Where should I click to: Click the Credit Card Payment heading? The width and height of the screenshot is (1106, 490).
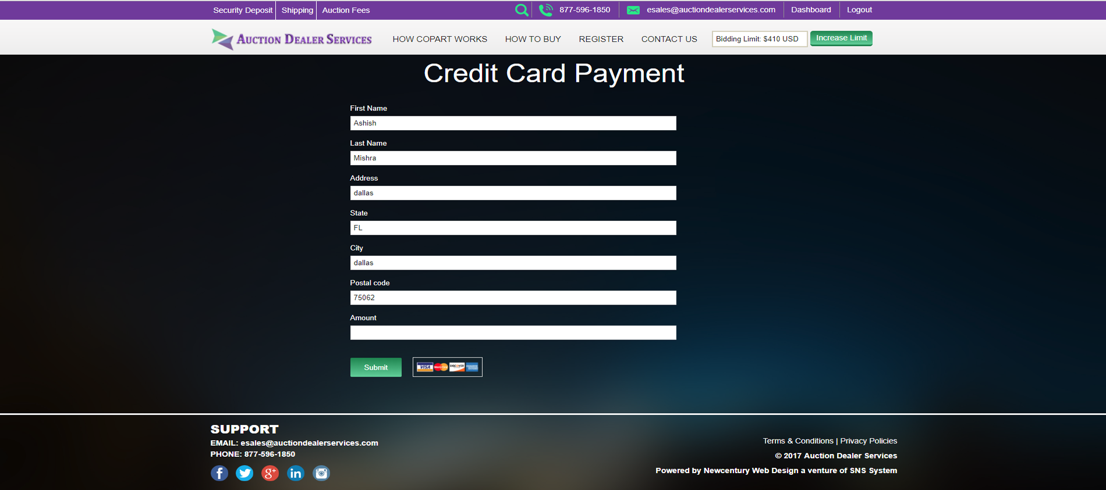554,74
